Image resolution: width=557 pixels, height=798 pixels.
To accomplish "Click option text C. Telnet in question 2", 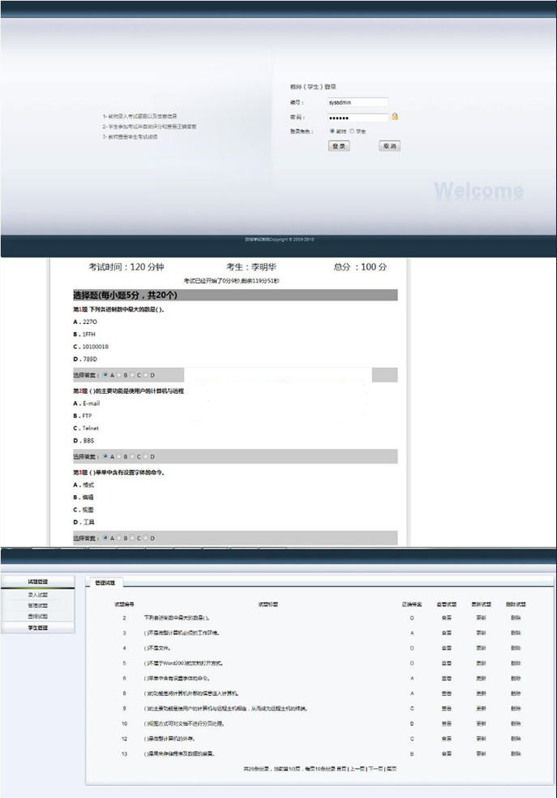I will coord(86,428).
